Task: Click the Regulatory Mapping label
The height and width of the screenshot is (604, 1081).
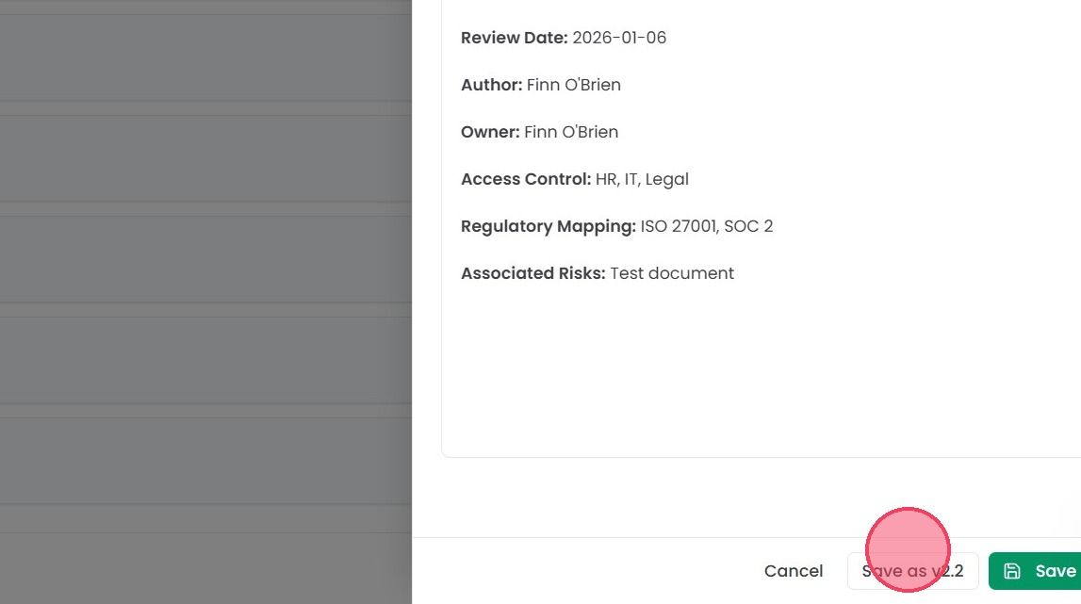Action: 549,226
